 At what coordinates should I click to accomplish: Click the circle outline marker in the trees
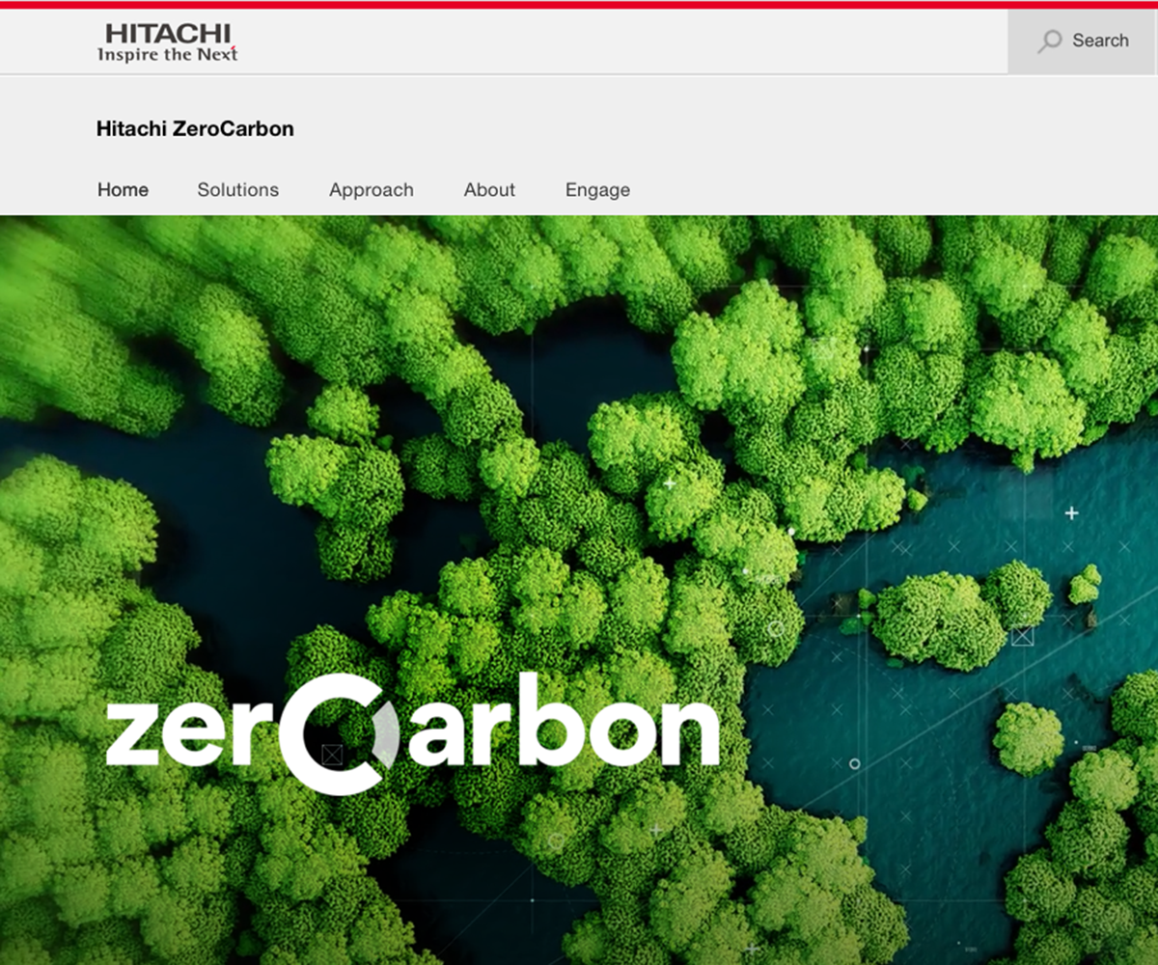pyautogui.click(x=777, y=629)
